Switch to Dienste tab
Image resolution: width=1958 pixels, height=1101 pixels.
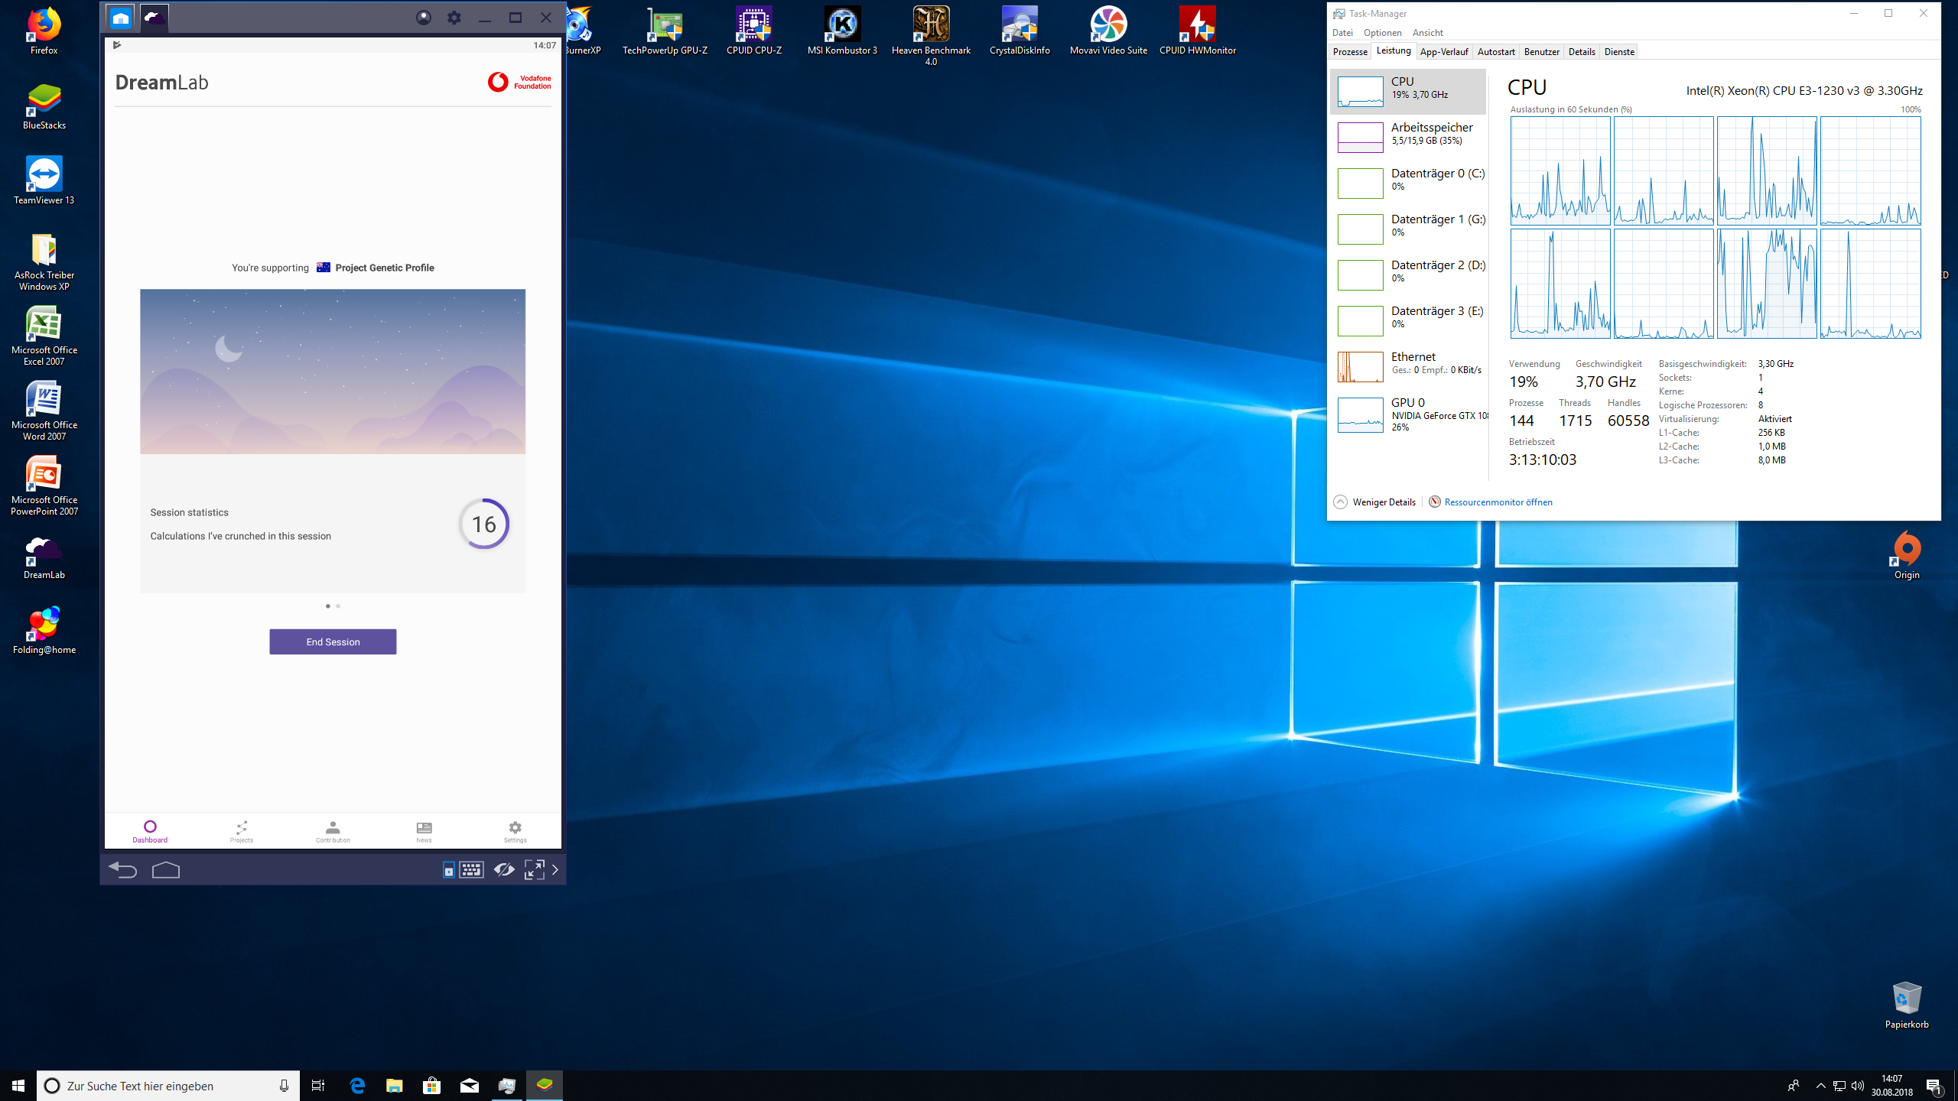[x=1619, y=52]
